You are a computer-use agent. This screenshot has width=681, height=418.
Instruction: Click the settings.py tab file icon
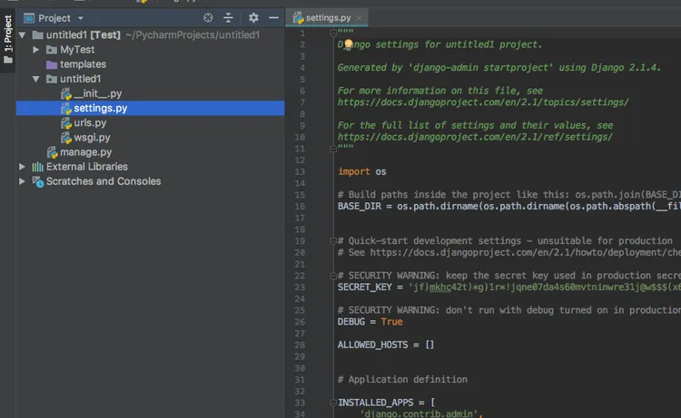coord(298,18)
